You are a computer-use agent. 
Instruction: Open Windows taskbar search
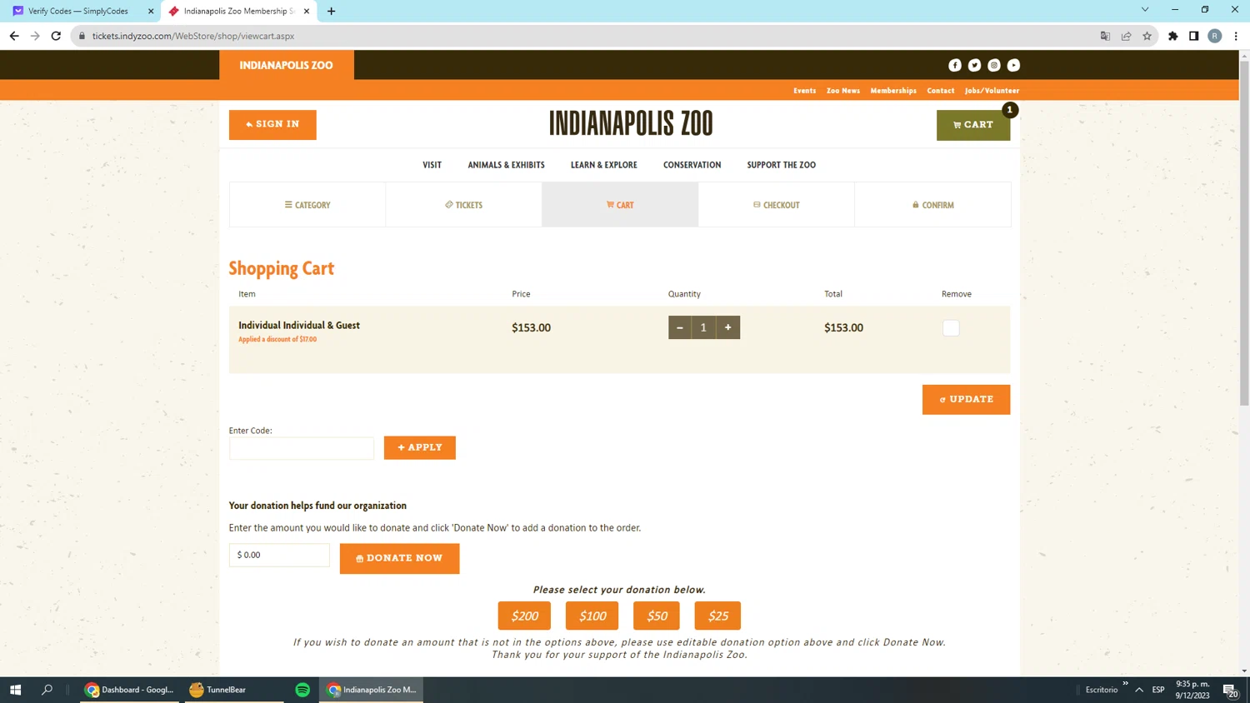click(x=47, y=690)
